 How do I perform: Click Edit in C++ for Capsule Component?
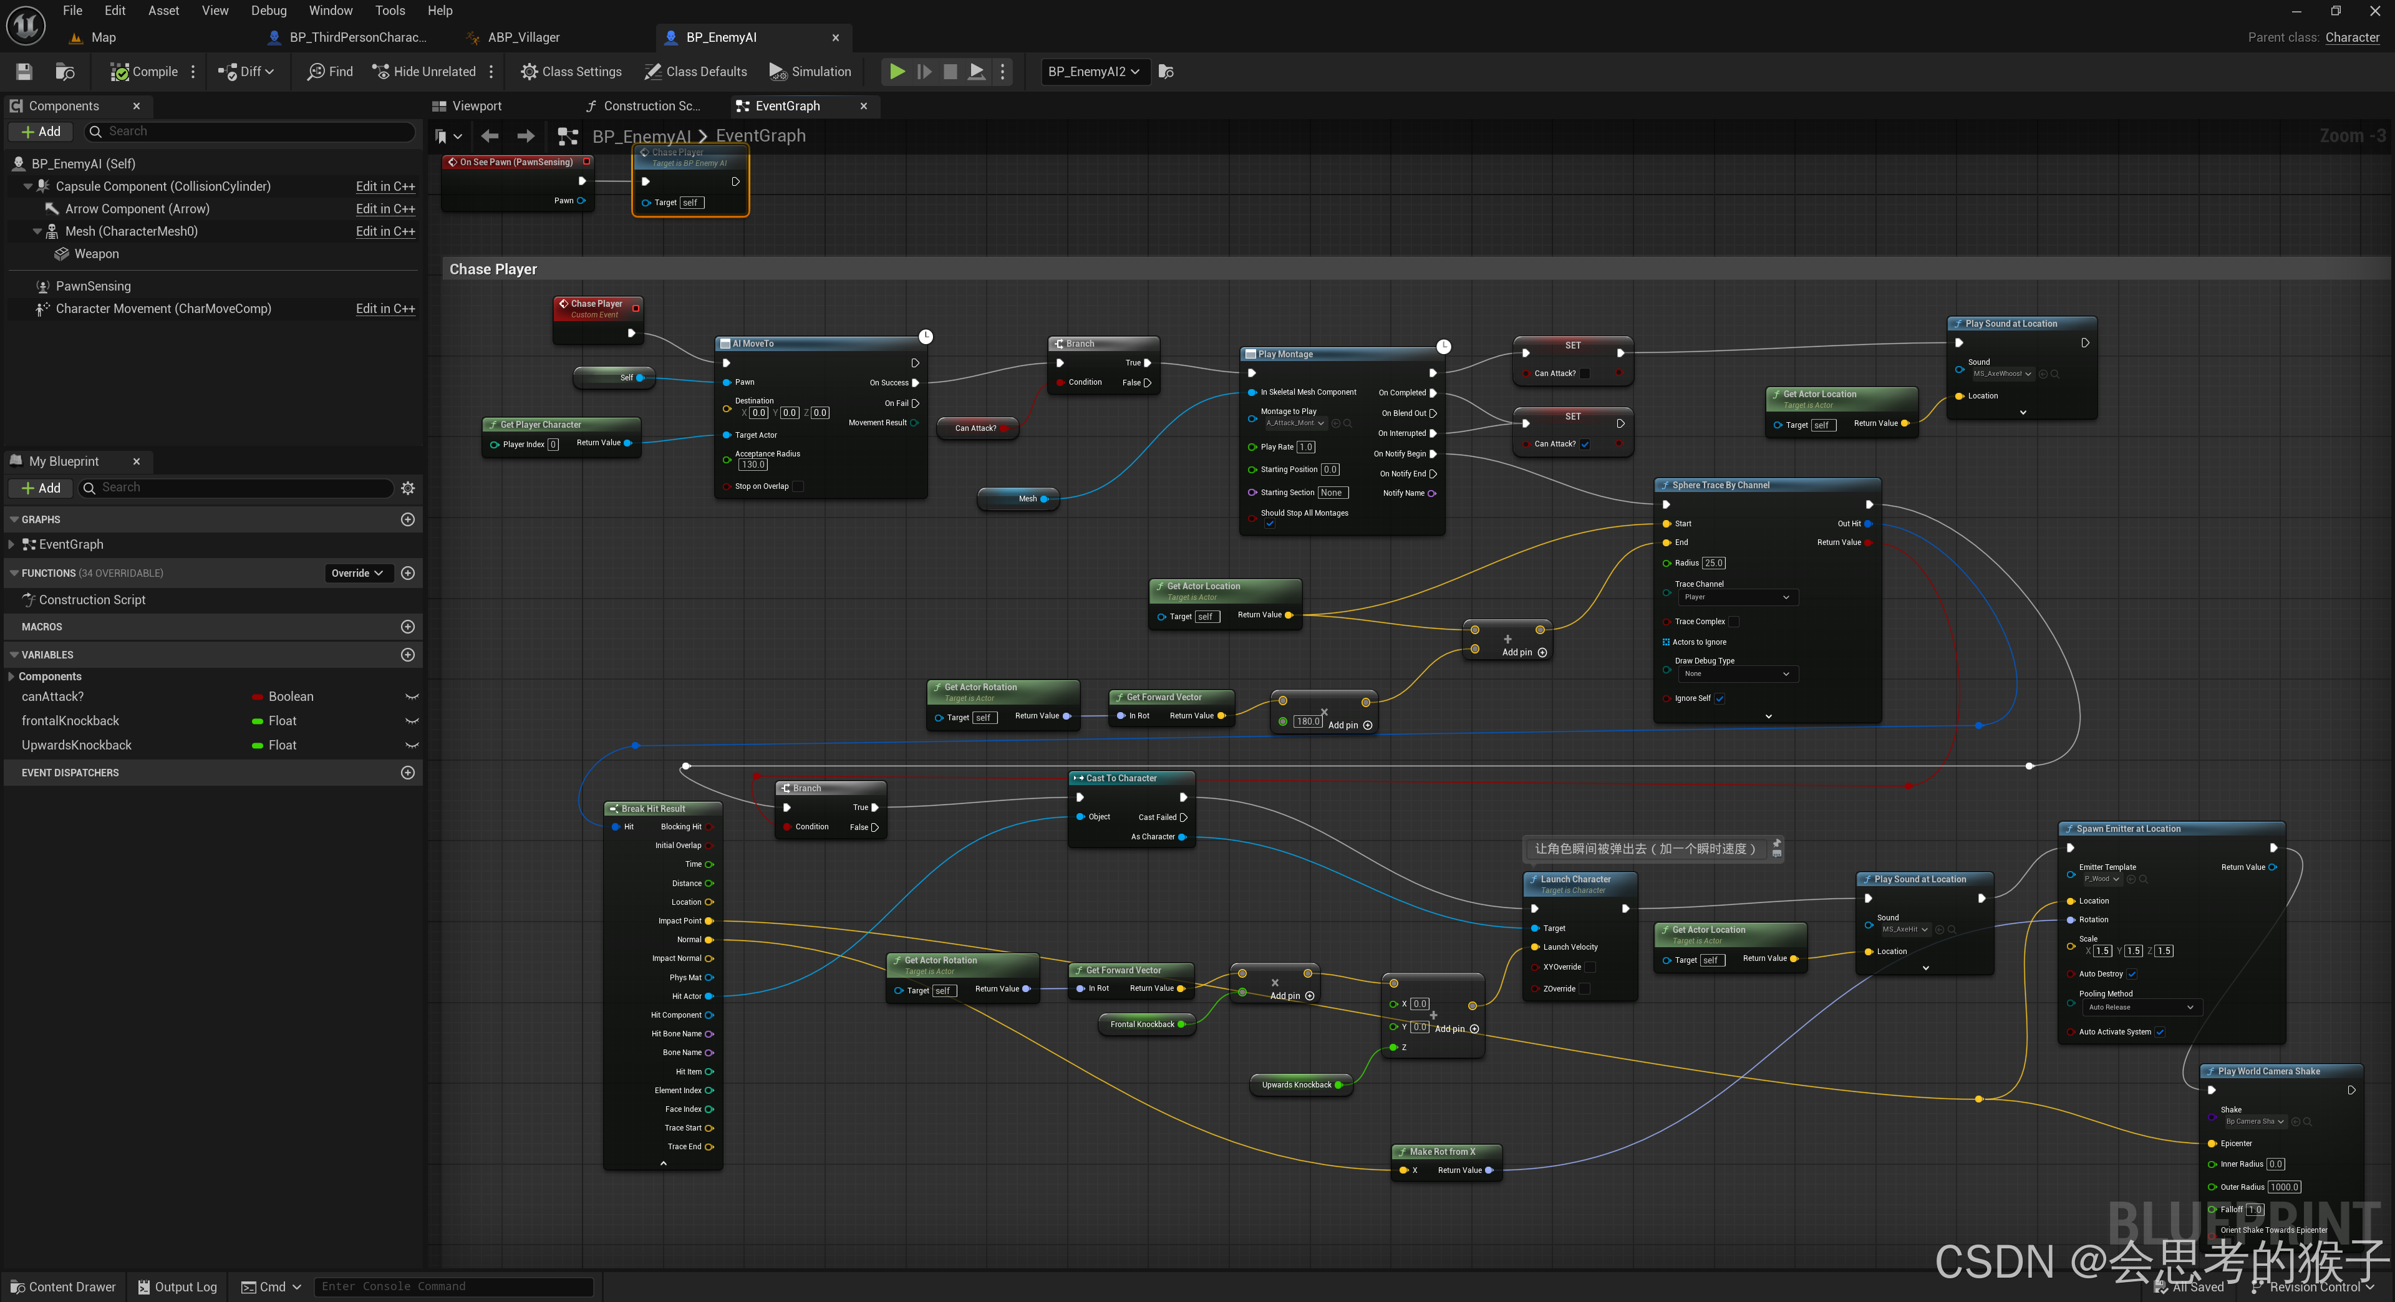[385, 187]
